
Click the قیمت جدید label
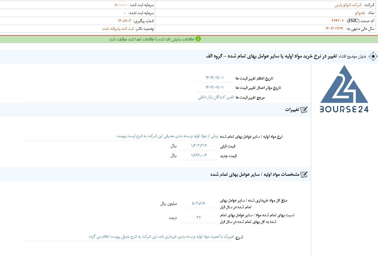coord(228,156)
